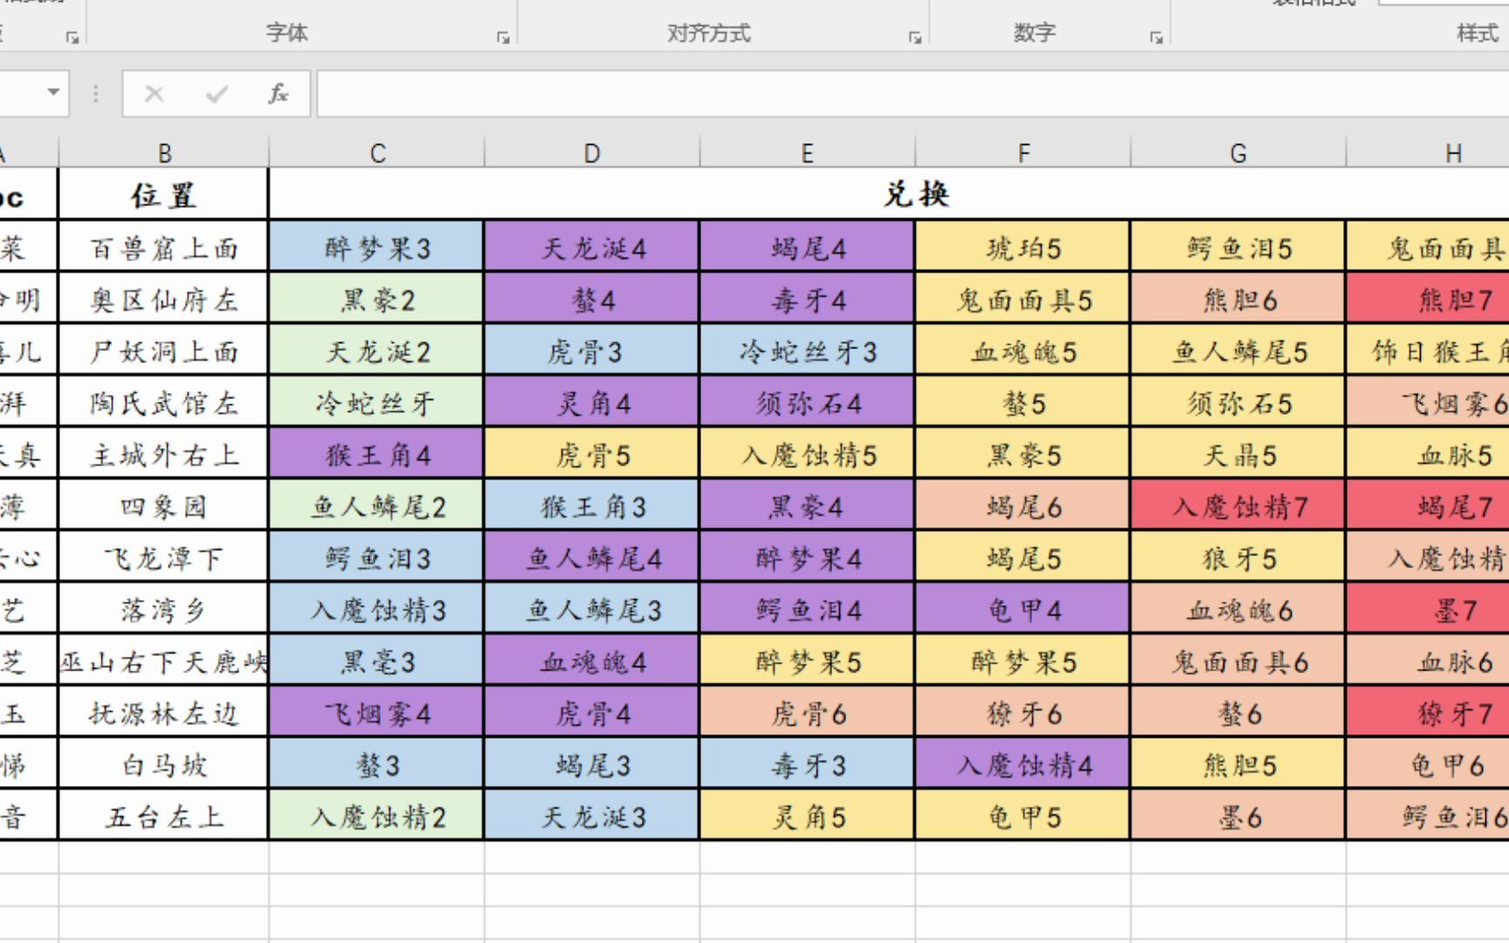Select cell 抚源林左边
Image resolution: width=1509 pixels, height=943 pixels.
(x=163, y=712)
